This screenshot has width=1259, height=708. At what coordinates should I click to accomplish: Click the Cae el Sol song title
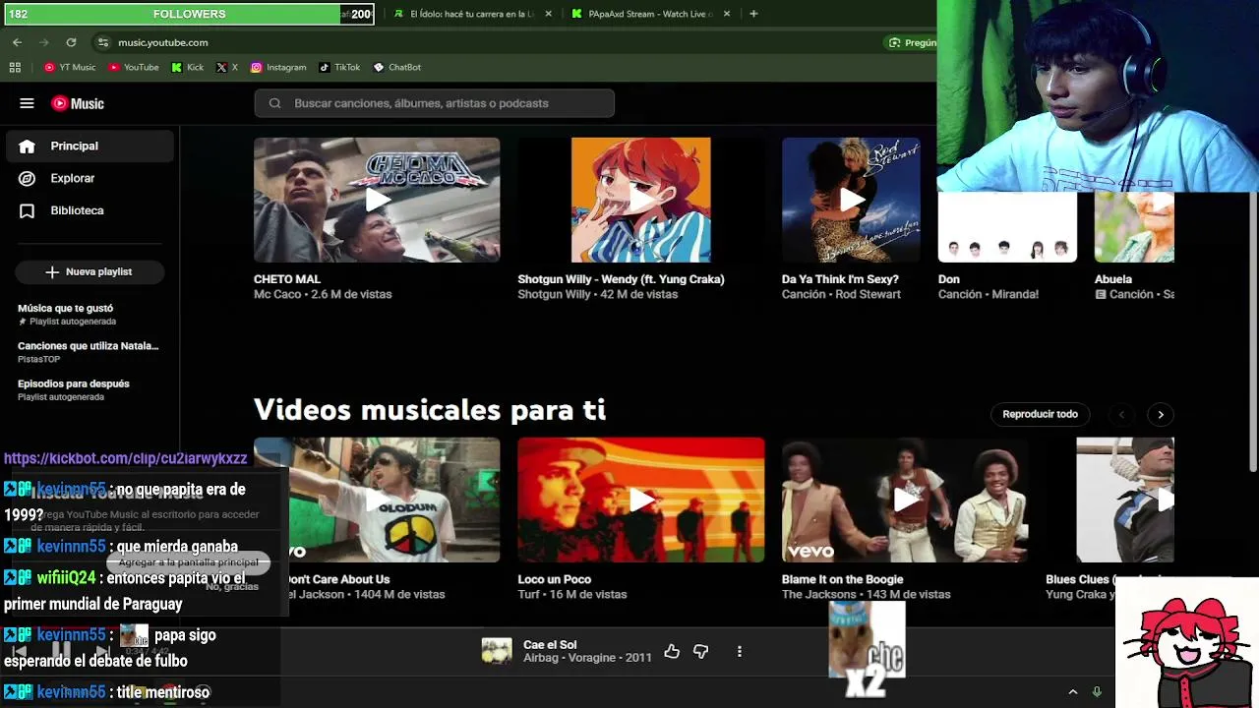coord(550,645)
